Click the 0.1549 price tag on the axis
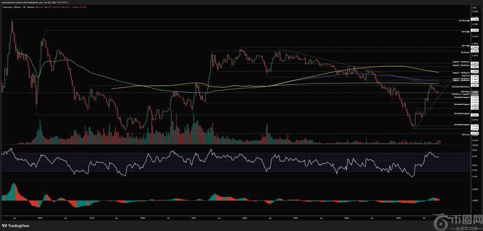The image size is (483, 231). coord(475,19)
